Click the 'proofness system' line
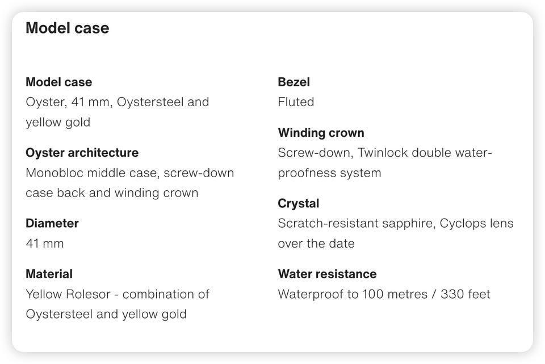545x364 pixels. 329,173
